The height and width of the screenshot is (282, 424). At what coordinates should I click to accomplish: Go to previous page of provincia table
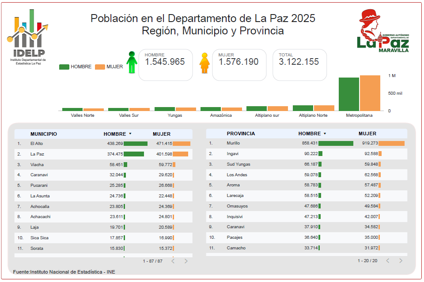[x=388, y=261]
